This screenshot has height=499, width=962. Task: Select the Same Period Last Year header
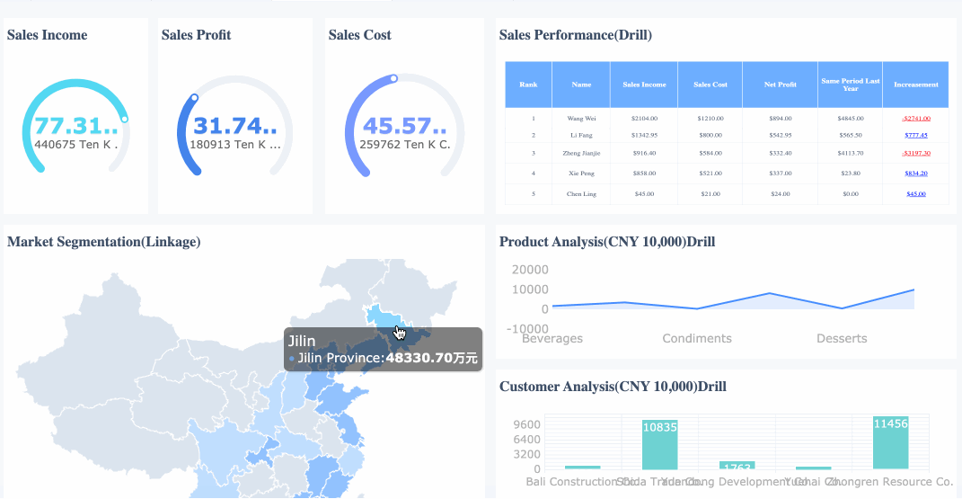(x=851, y=85)
